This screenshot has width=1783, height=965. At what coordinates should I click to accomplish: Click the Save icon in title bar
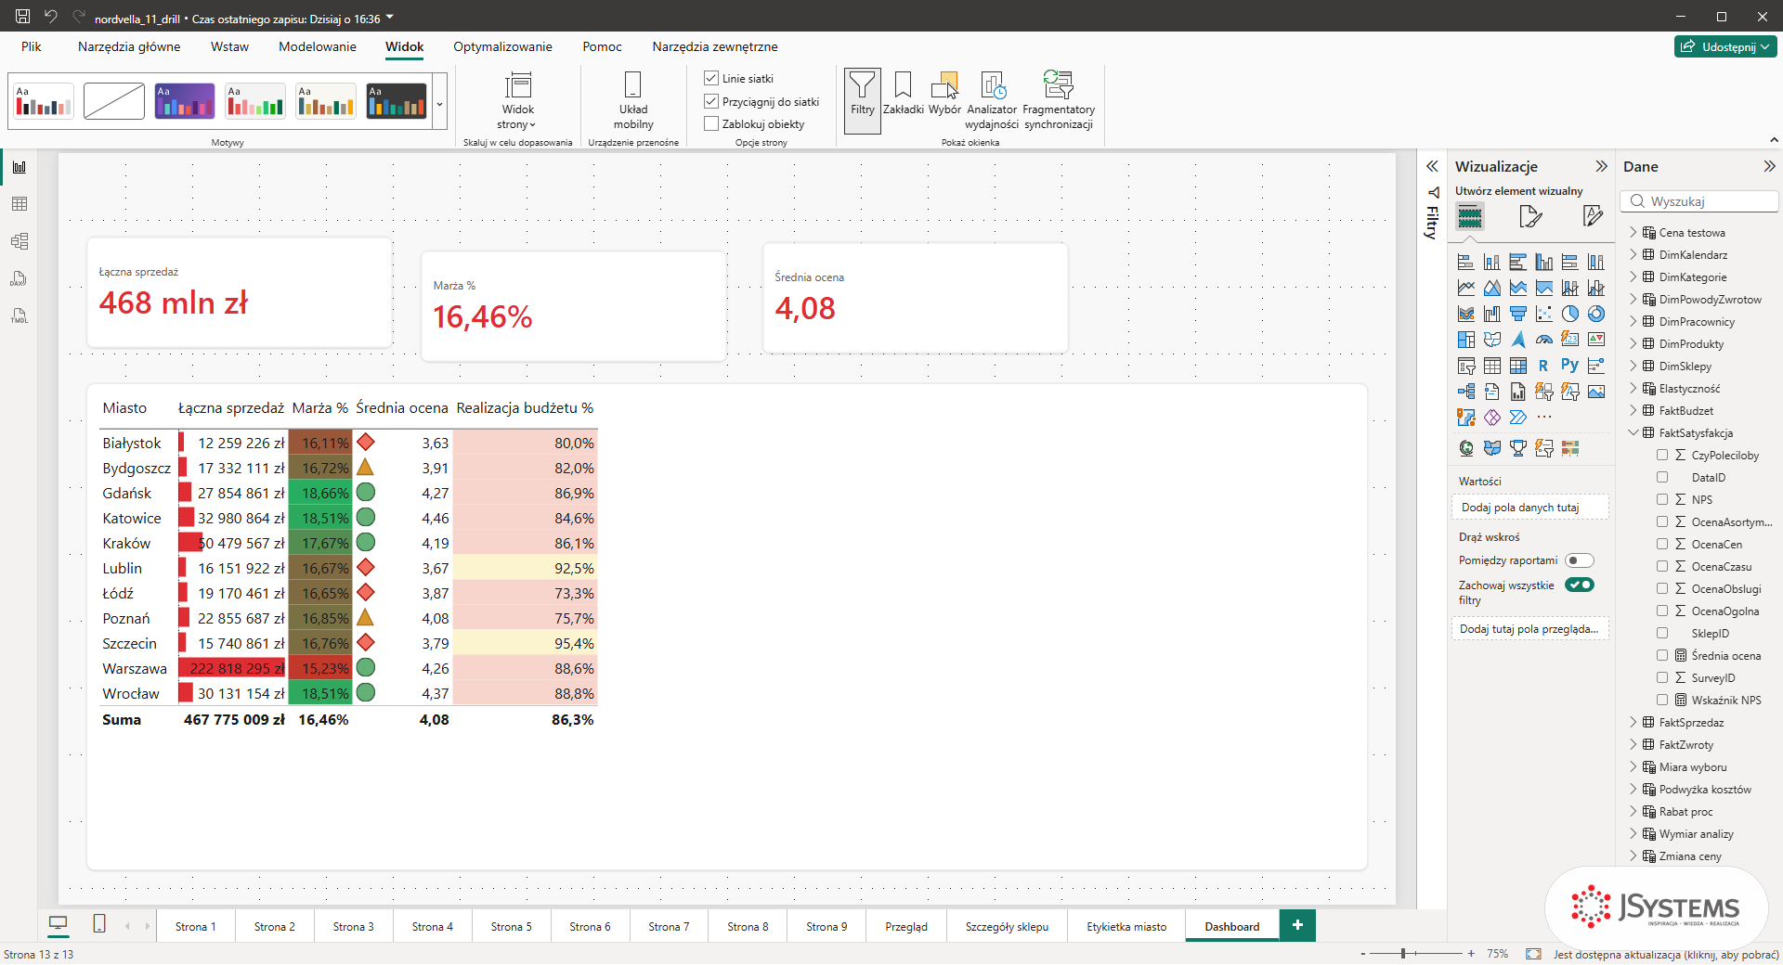[x=23, y=17]
